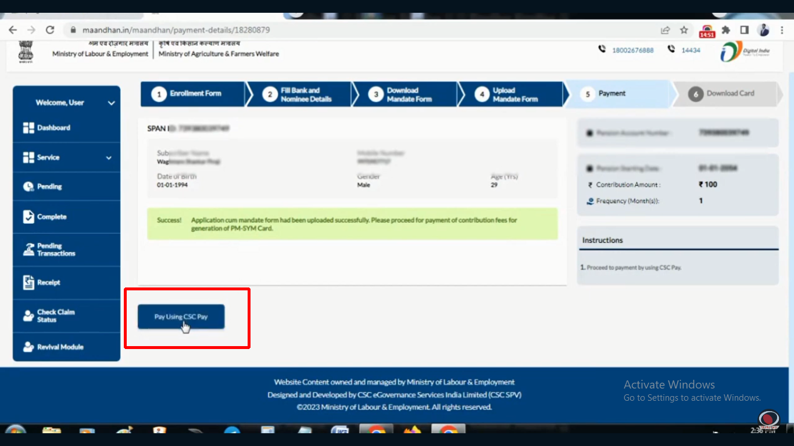Click the Check Claim Status icon
The width and height of the screenshot is (794, 446).
coord(28,316)
